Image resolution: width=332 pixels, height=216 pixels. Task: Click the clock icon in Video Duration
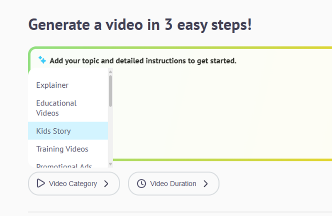[142, 183]
